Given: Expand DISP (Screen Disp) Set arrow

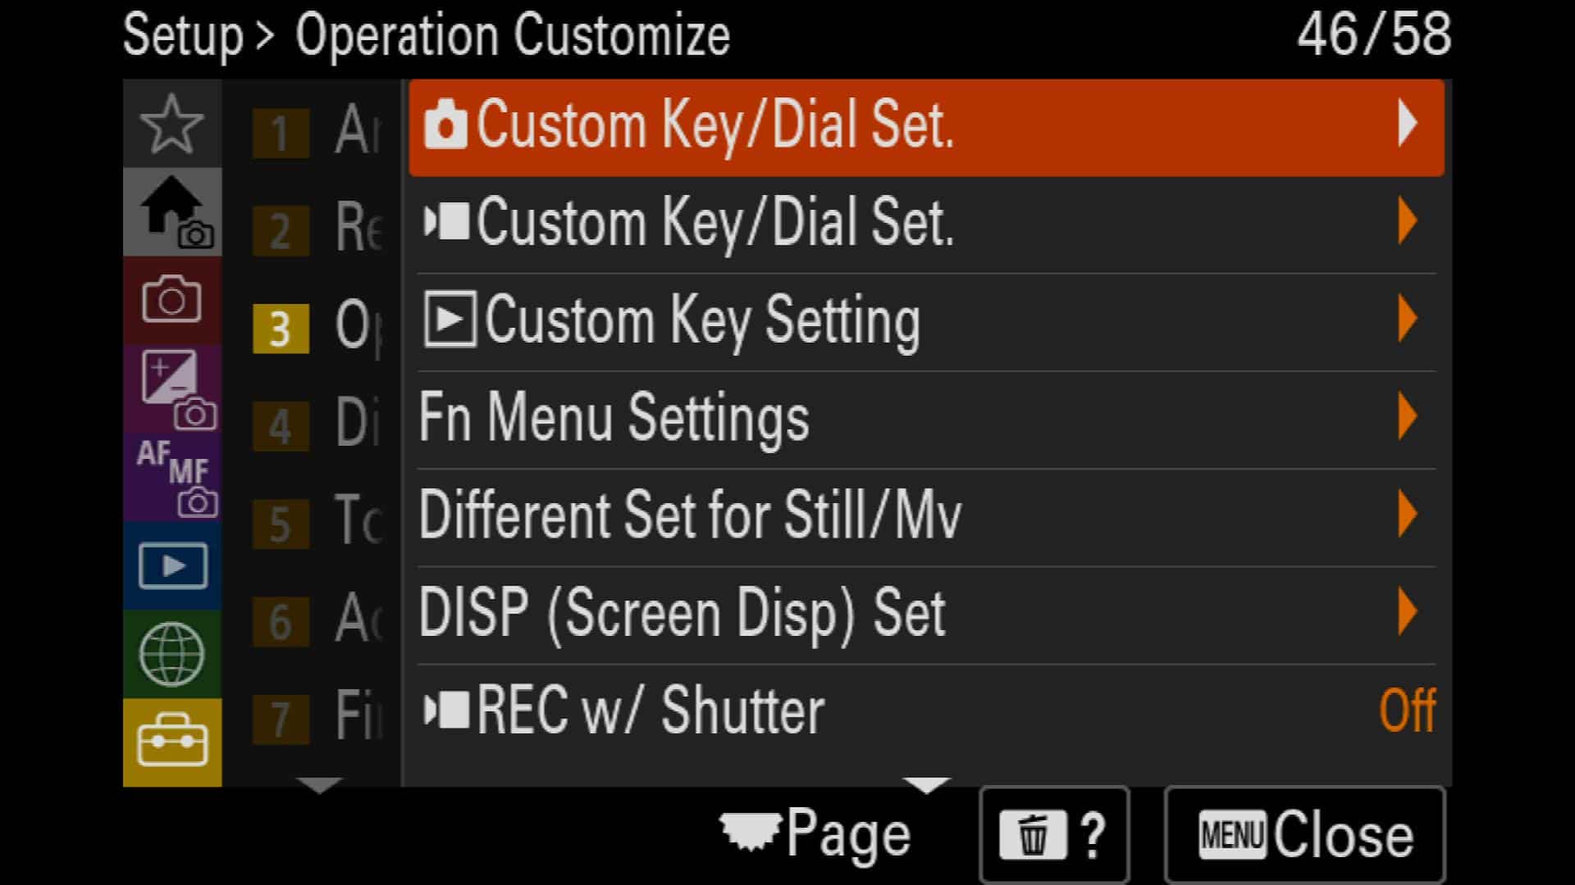Looking at the screenshot, I should [1408, 611].
